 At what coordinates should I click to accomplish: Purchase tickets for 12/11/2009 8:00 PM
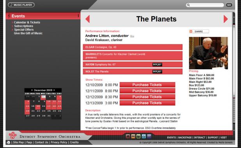point(147,91)
